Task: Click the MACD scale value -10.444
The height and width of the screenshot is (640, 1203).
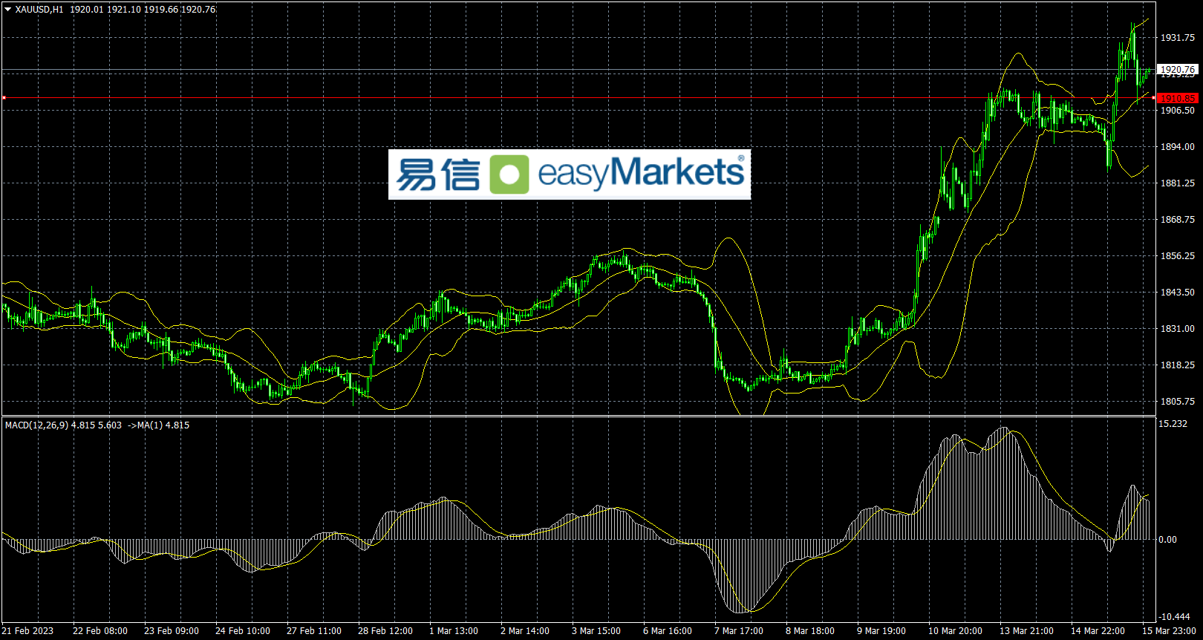Action: click(x=1175, y=617)
